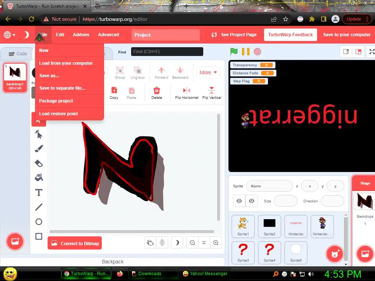This screenshot has height=281, width=375.
Task: Enter full screen stage mode
Action: (x=371, y=52)
